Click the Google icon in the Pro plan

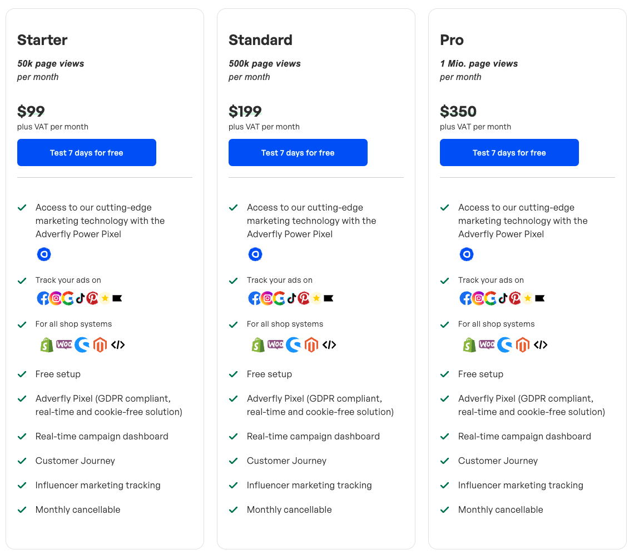(x=491, y=298)
